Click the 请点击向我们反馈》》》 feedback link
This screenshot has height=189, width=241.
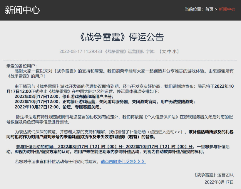123,161
